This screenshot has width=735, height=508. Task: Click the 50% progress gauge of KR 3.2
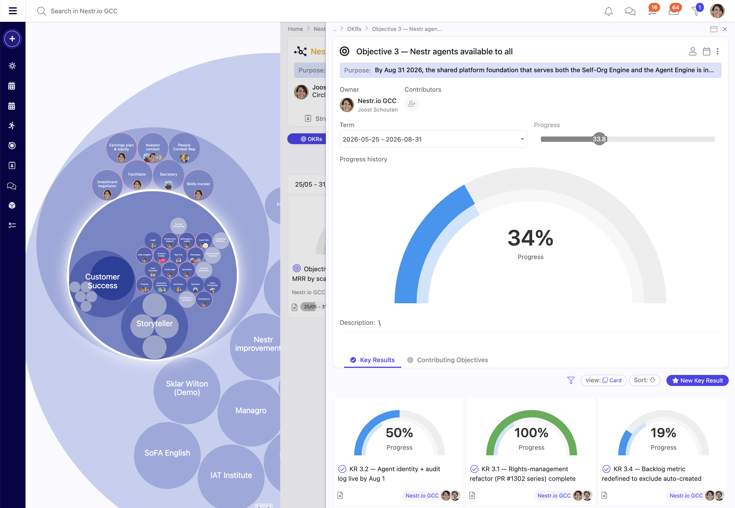[x=399, y=433]
